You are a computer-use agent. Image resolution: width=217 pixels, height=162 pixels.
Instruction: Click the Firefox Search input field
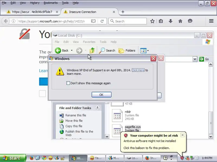(x=127, y=21)
